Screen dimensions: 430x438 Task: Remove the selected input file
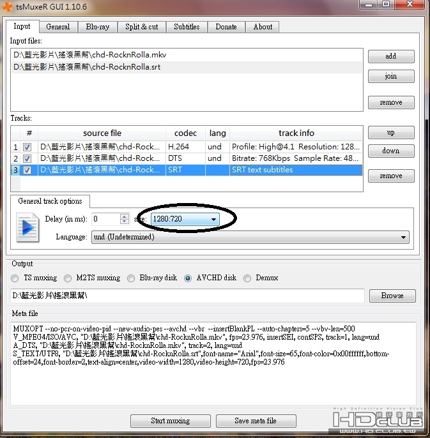click(391, 103)
